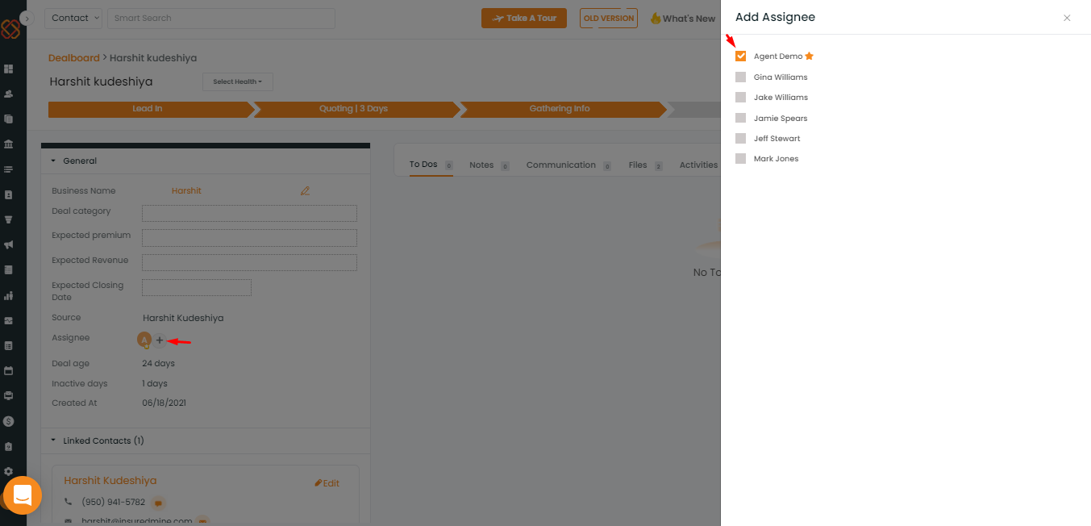Image resolution: width=1091 pixels, height=526 pixels.
Task: Open the settings gear sidebar icon
Action: click(x=9, y=471)
